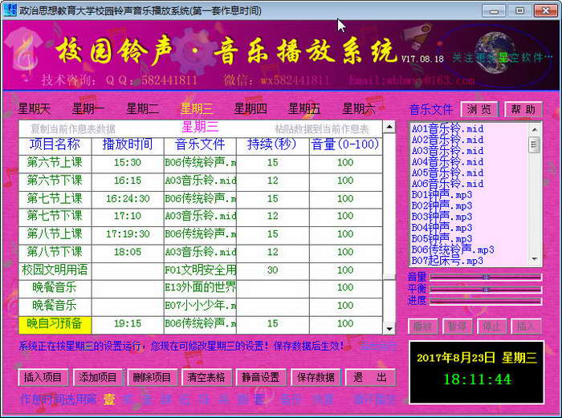
Task: Select the 晚自习预备 row name cell
Action: click(x=55, y=323)
